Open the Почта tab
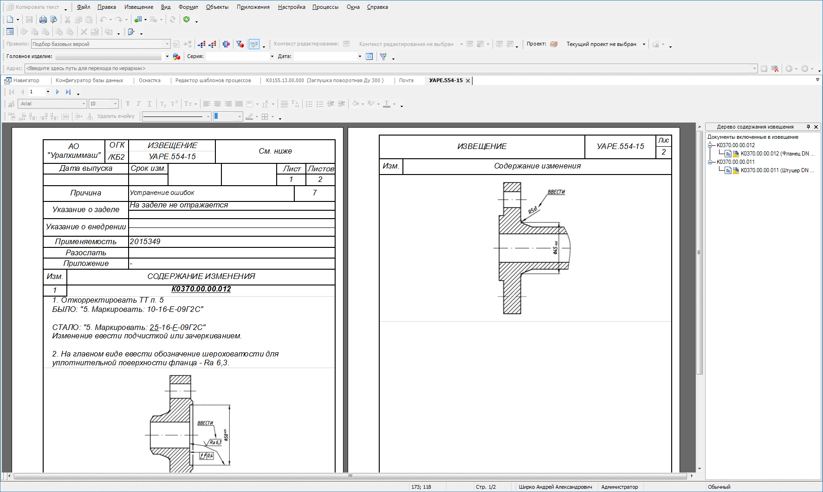The height and width of the screenshot is (492, 823). [x=406, y=80]
